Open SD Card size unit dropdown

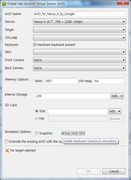click(x=115, y=111)
